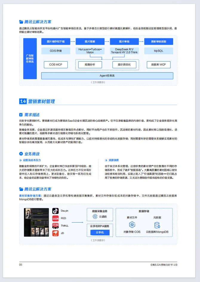Click the 元数据 label
The height and width of the screenshot is (282, 200).
[157, 217]
